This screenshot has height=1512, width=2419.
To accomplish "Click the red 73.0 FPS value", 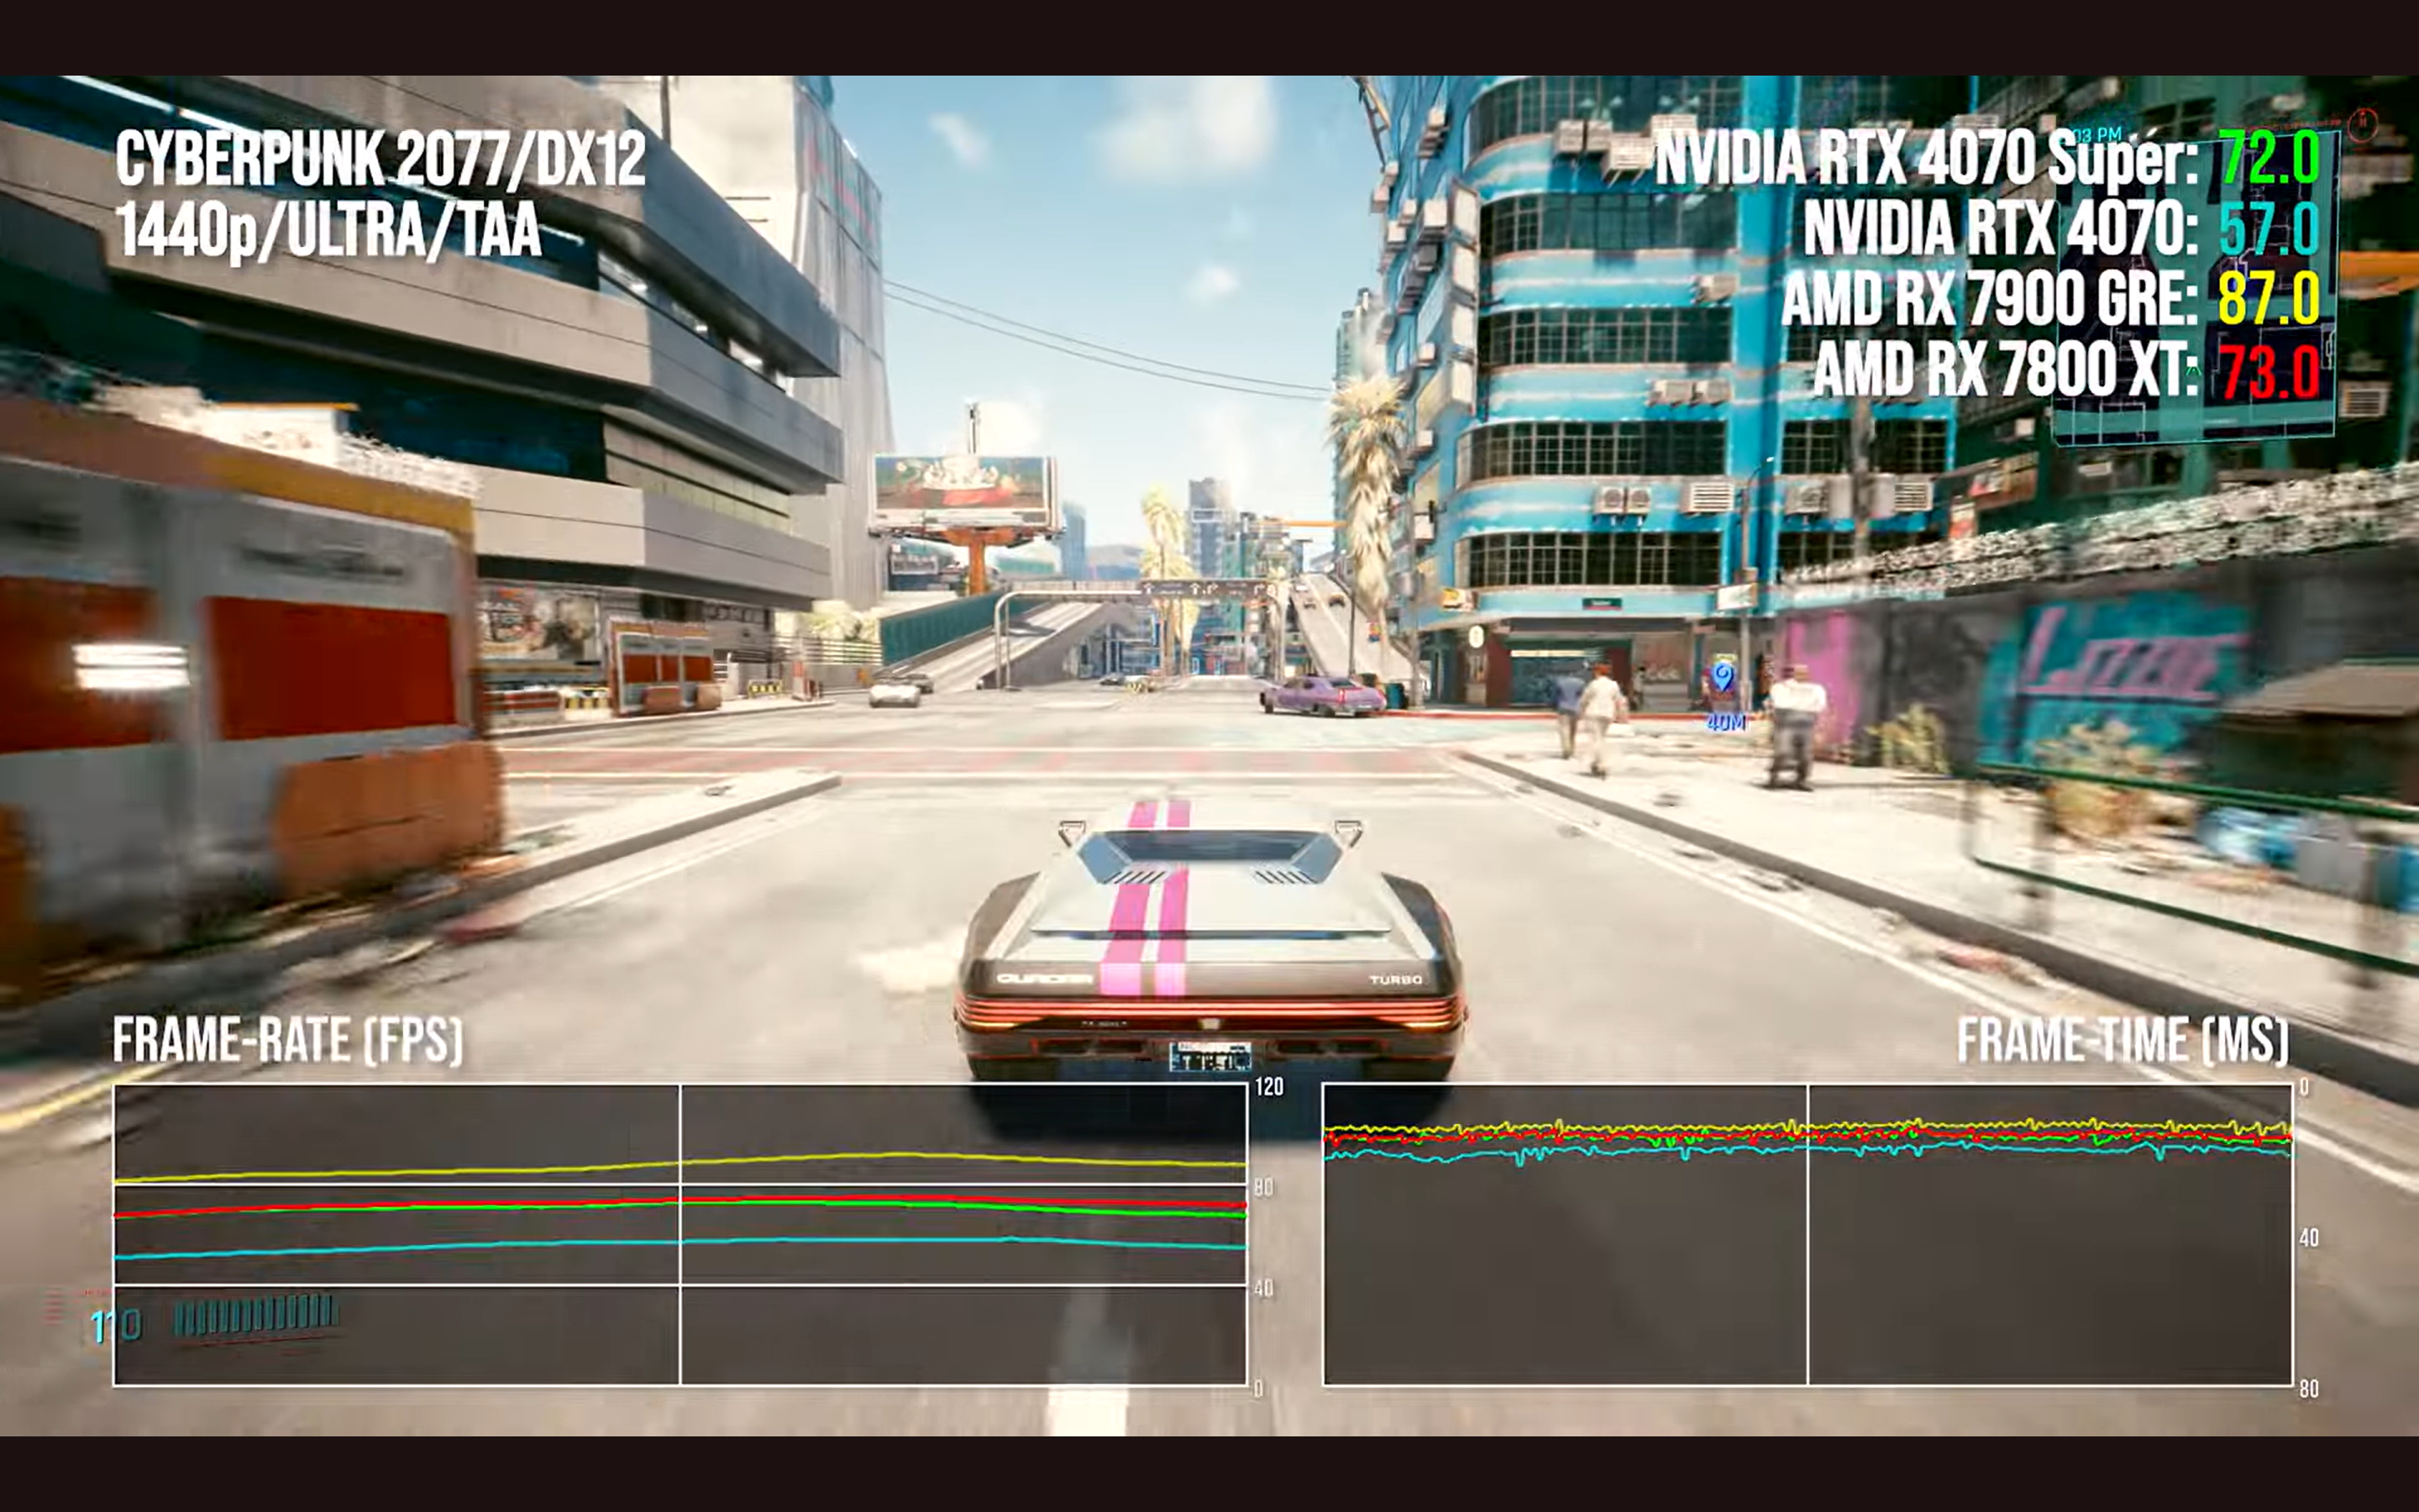I will click(2270, 371).
